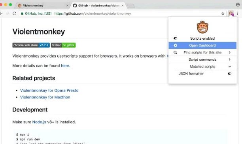The width and height of the screenshot is (242, 144).
Task: Toggle the Scripts enabled switch
Action: pos(175,38)
